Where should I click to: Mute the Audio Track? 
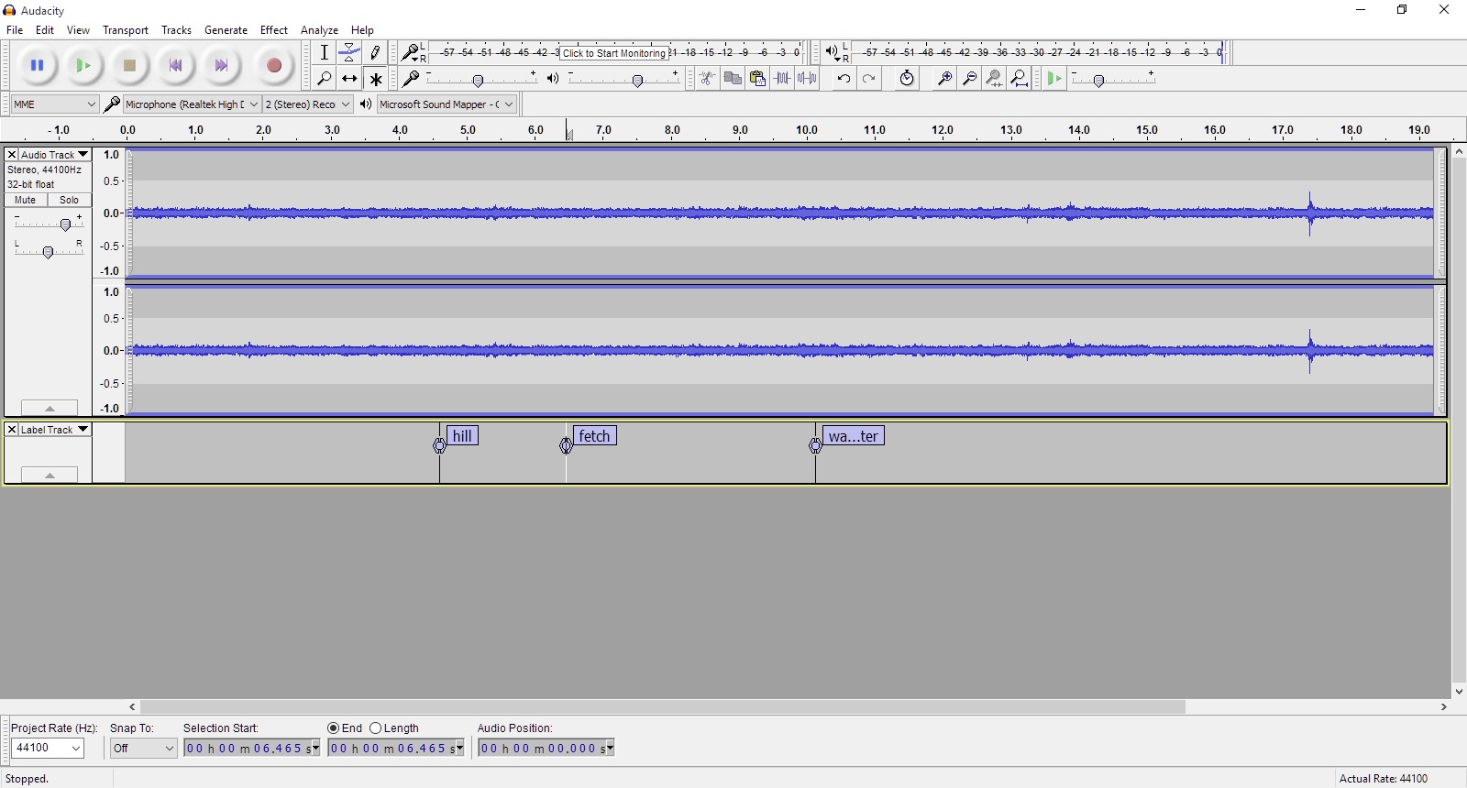click(x=26, y=200)
